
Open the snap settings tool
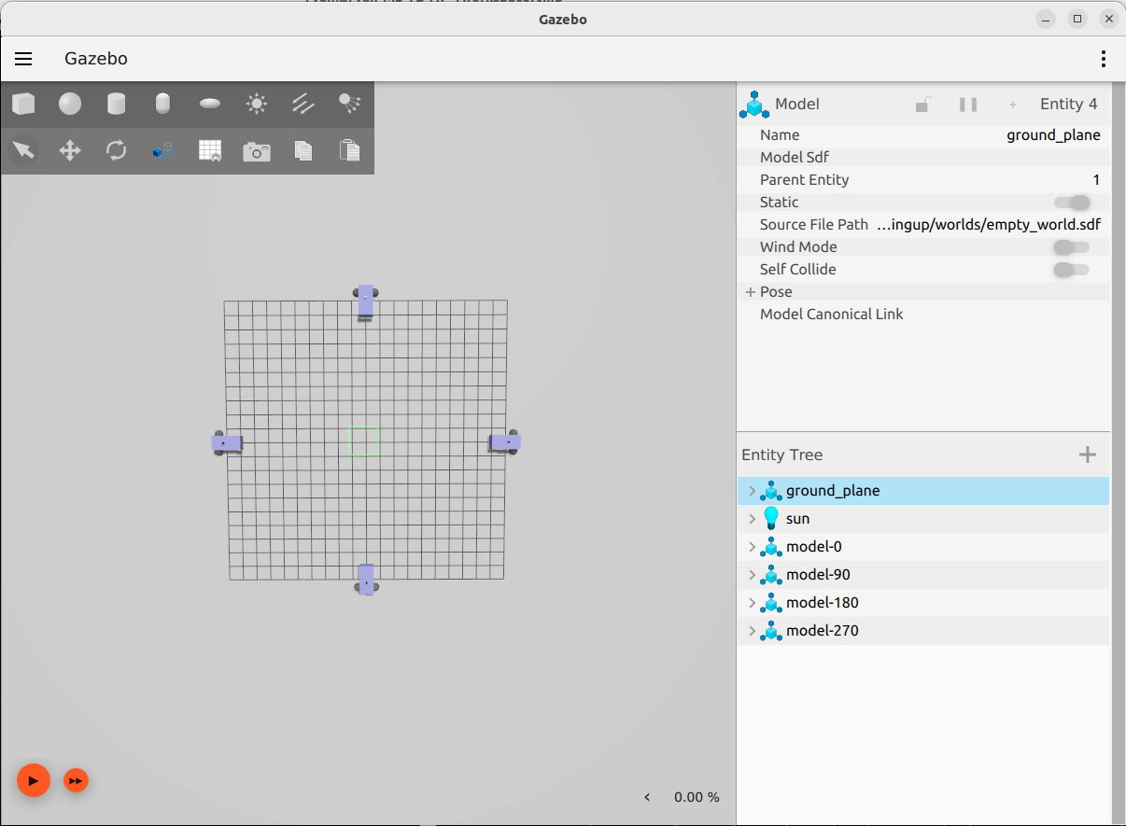[163, 150]
